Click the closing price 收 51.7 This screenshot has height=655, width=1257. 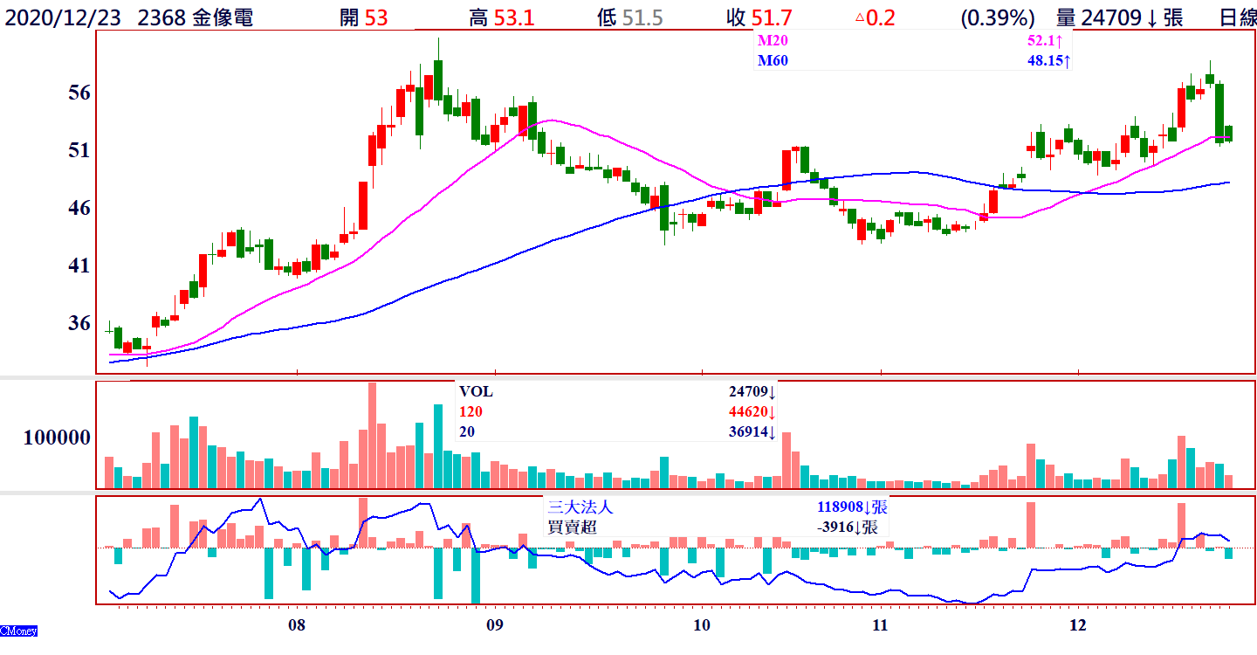(x=759, y=17)
